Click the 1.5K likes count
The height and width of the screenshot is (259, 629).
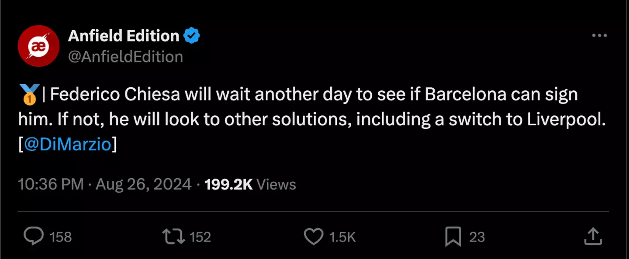click(x=342, y=237)
